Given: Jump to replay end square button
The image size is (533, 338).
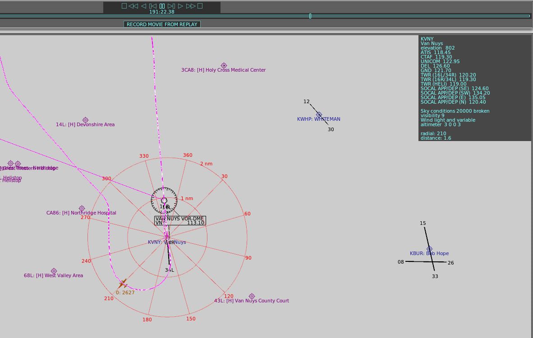Looking at the screenshot, I should point(200,6).
